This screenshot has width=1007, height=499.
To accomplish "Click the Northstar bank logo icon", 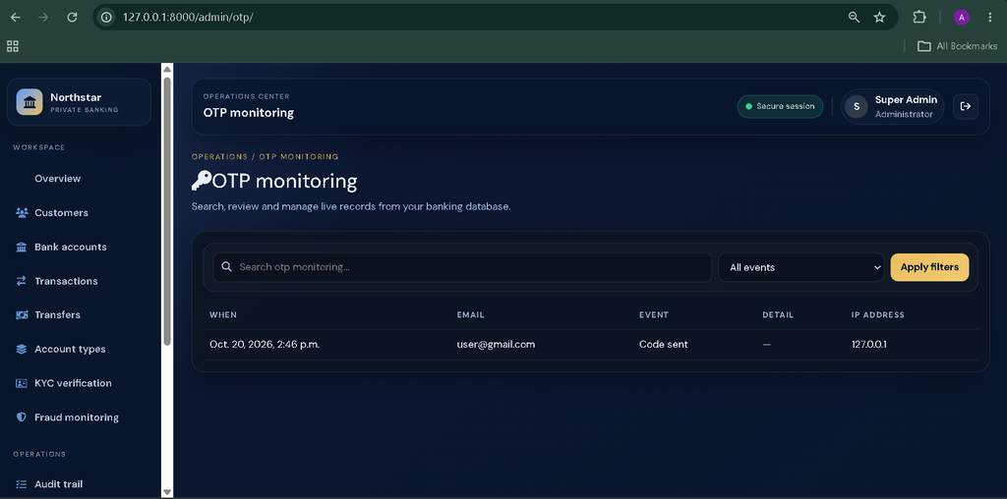I will [x=30, y=102].
